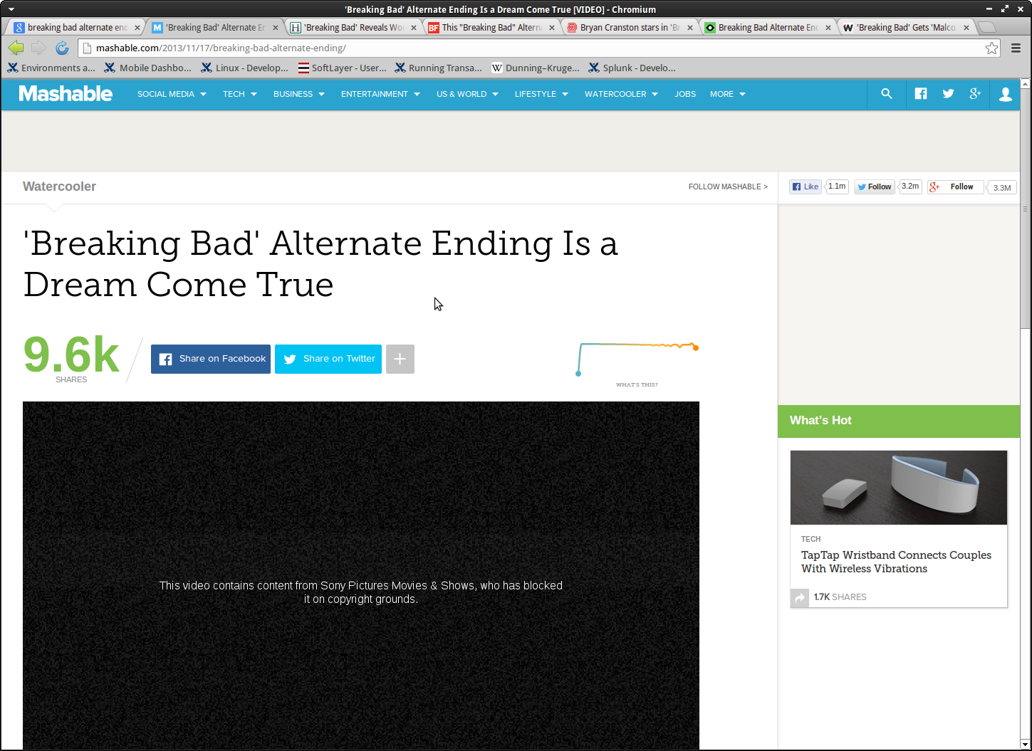Screen dimensions: 1032x751
Task: Open the Chromium hamburger menu
Action: point(1016,48)
